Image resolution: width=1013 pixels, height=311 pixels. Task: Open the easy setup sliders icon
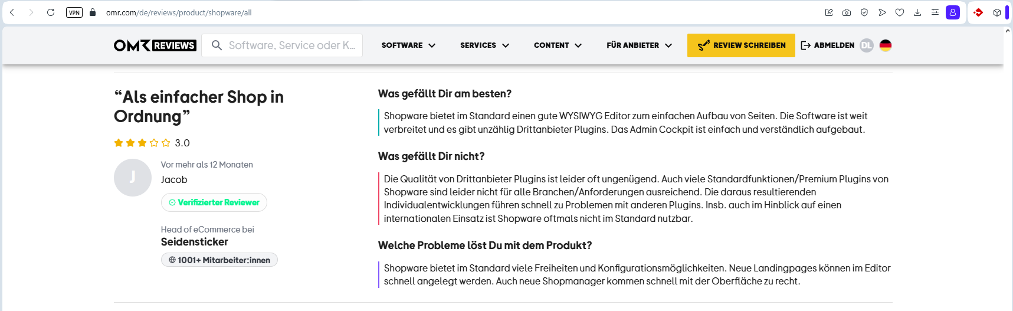(x=935, y=12)
